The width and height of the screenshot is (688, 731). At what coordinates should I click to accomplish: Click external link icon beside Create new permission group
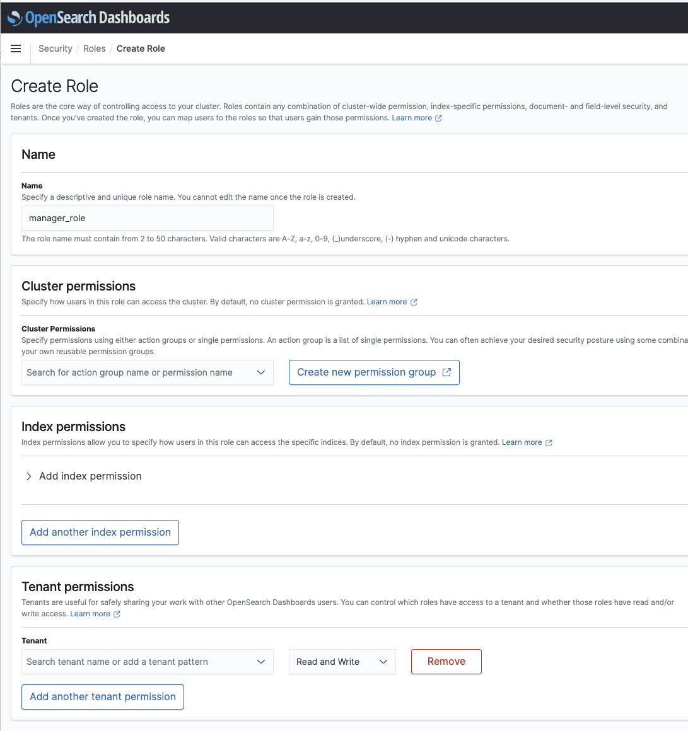(446, 372)
